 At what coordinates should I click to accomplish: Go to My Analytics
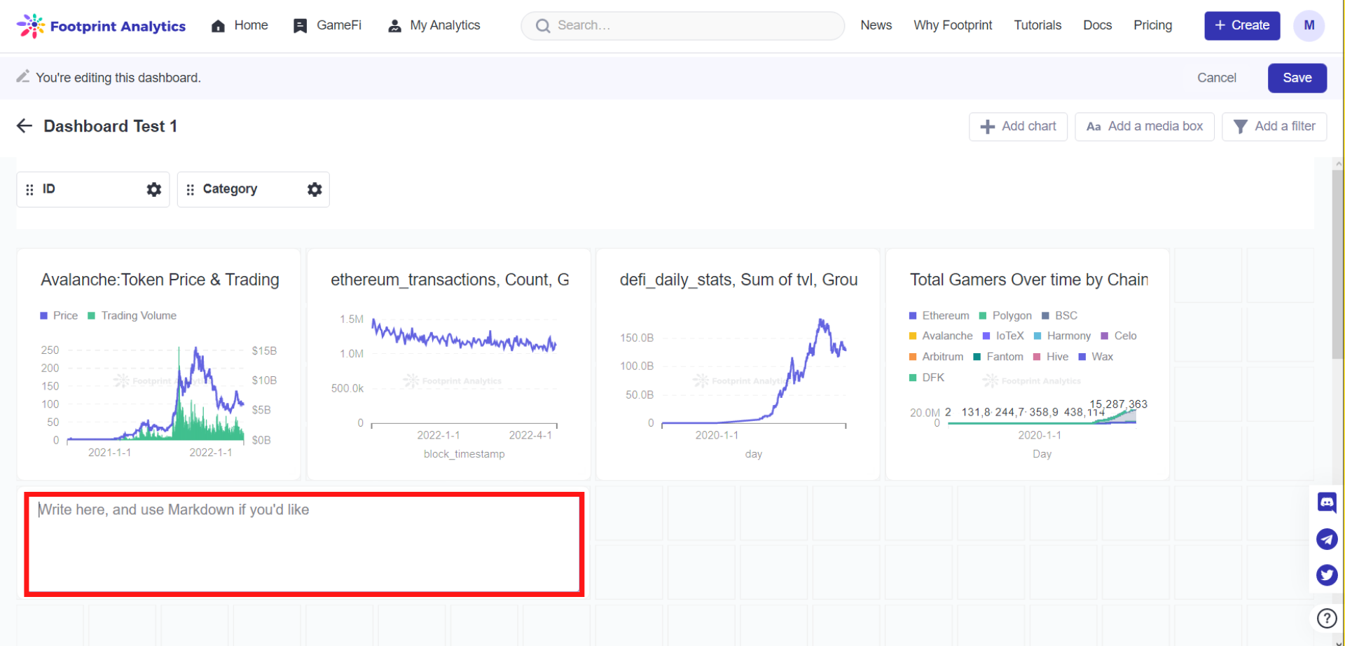(x=434, y=25)
